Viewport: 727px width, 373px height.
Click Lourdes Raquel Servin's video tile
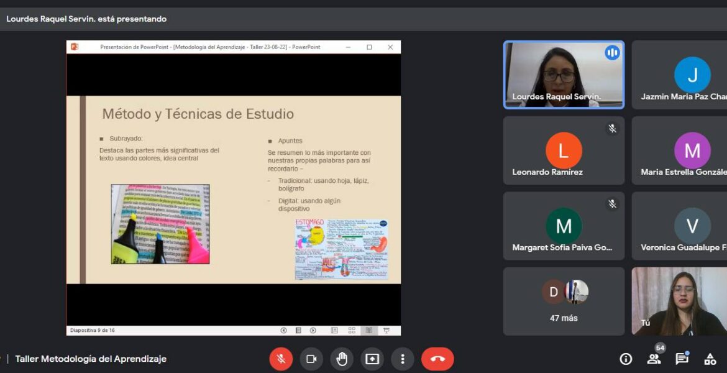[564, 75]
